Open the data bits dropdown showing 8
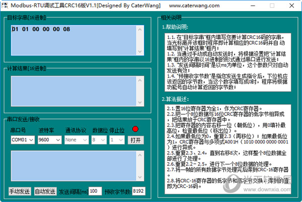Image resolution: width=302 pixels, height=202 pixels. click(99, 140)
